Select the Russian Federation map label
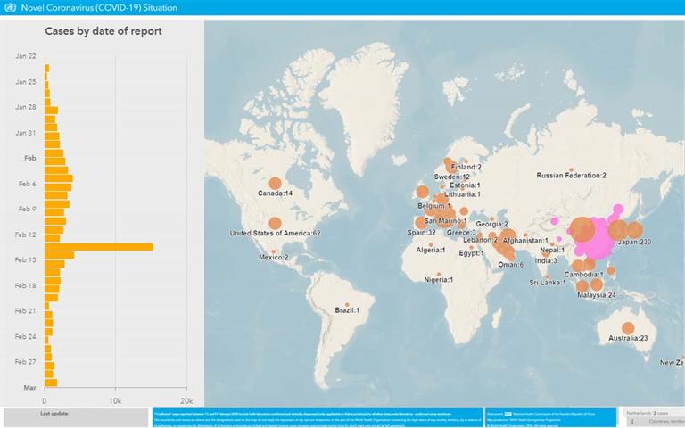Screen dimensions: 685x428 click(x=571, y=176)
